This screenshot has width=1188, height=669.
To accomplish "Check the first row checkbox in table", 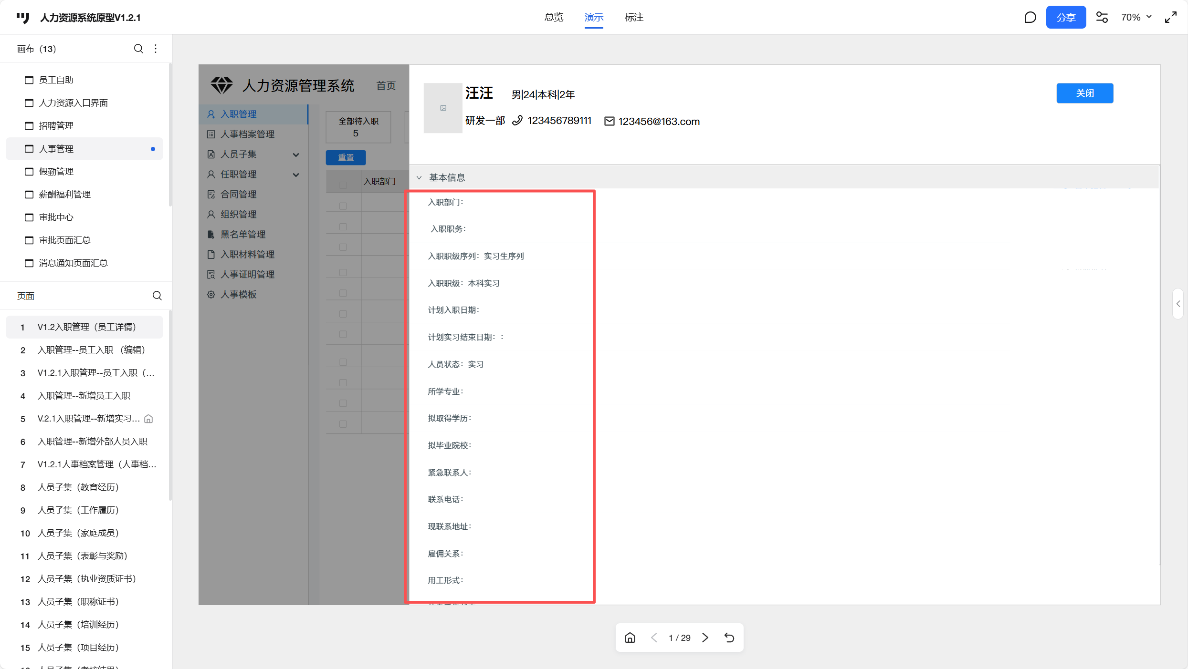I will point(343,206).
